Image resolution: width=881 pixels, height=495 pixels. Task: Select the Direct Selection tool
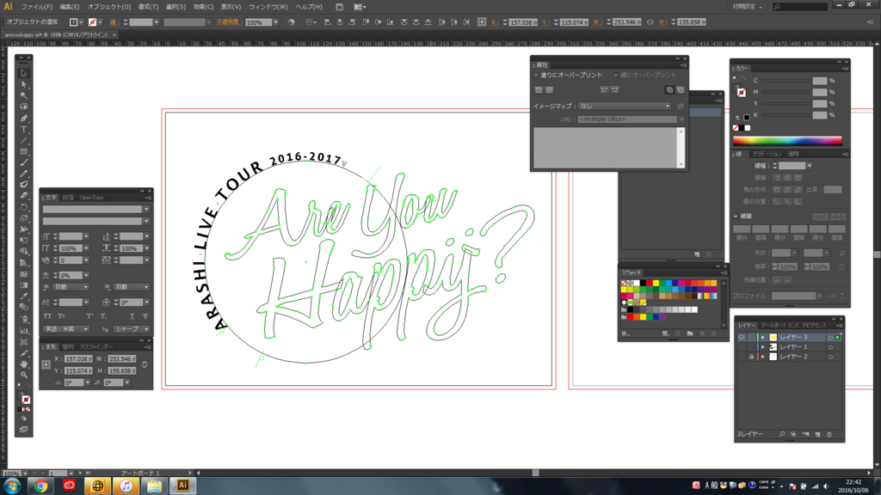coord(23,85)
